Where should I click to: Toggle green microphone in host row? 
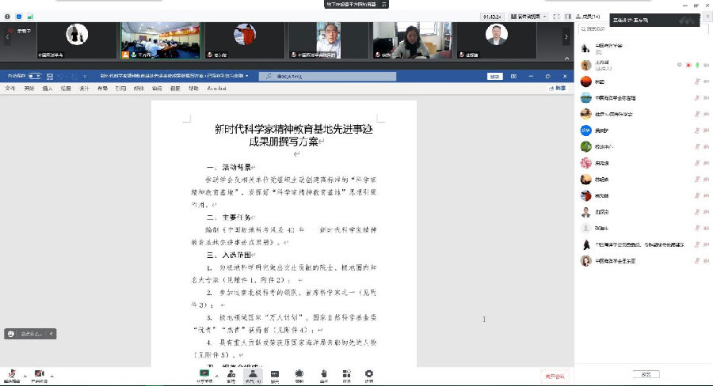point(697,65)
